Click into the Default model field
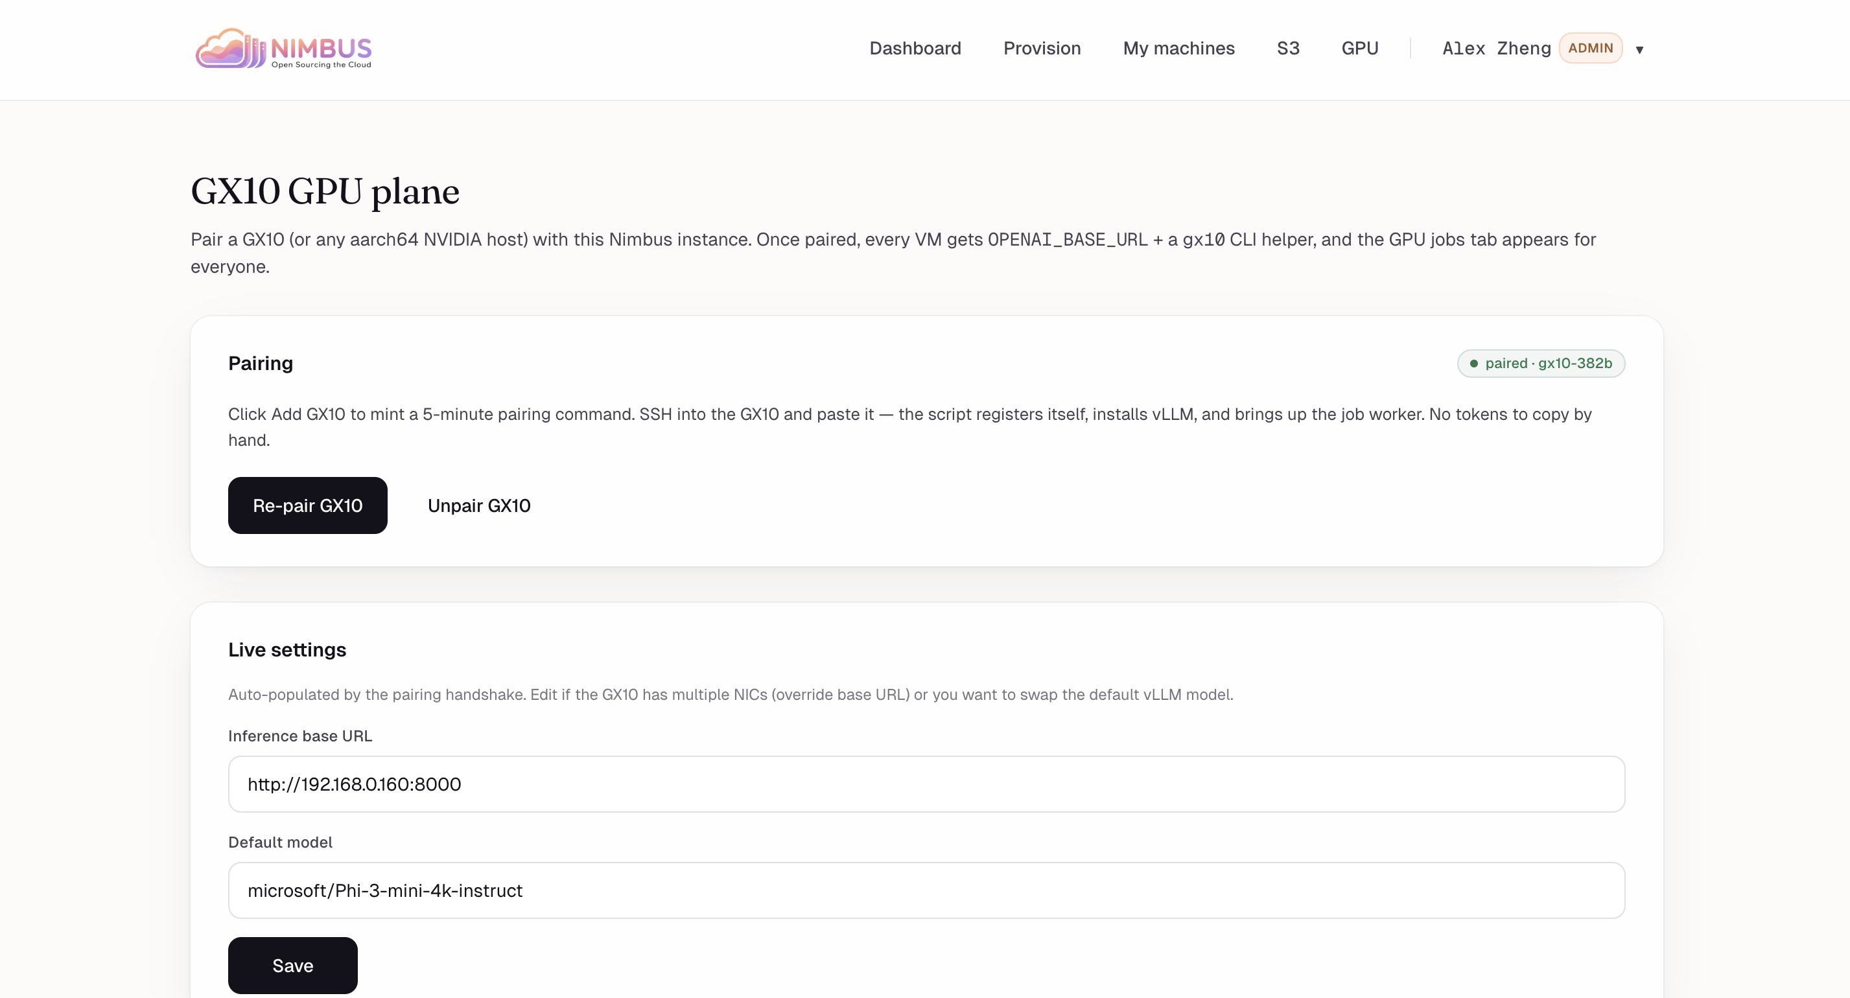The height and width of the screenshot is (998, 1850). [926, 890]
